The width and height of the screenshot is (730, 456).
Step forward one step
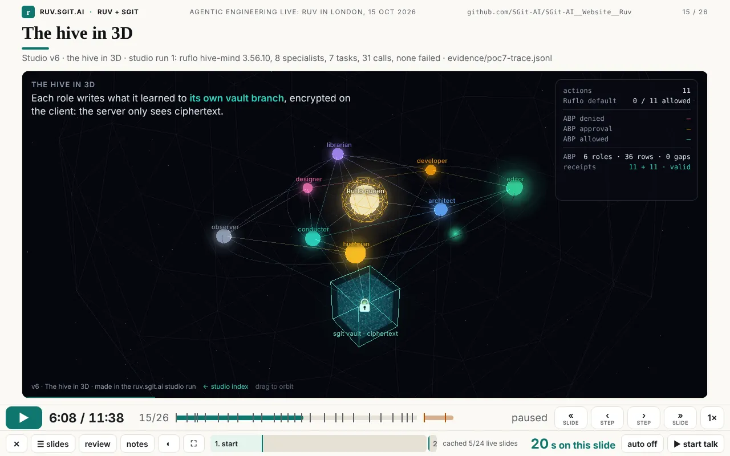click(644, 418)
